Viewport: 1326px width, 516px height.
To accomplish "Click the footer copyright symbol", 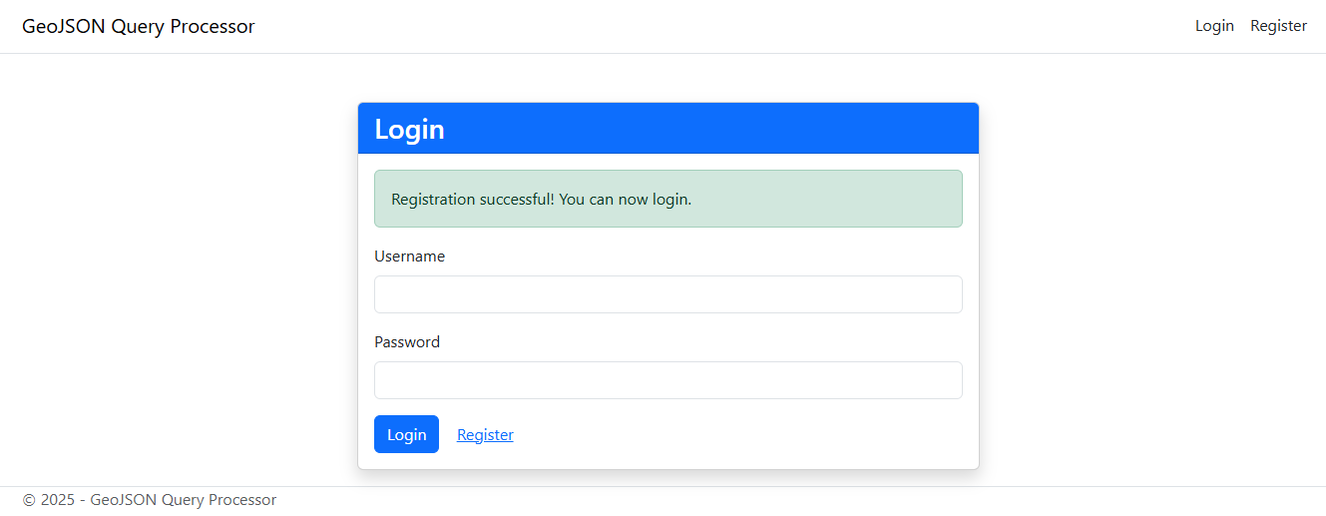I will (29, 500).
